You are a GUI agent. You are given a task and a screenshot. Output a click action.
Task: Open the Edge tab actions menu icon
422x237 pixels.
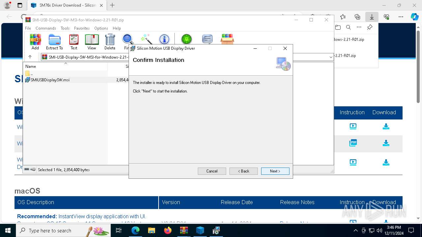point(20,5)
